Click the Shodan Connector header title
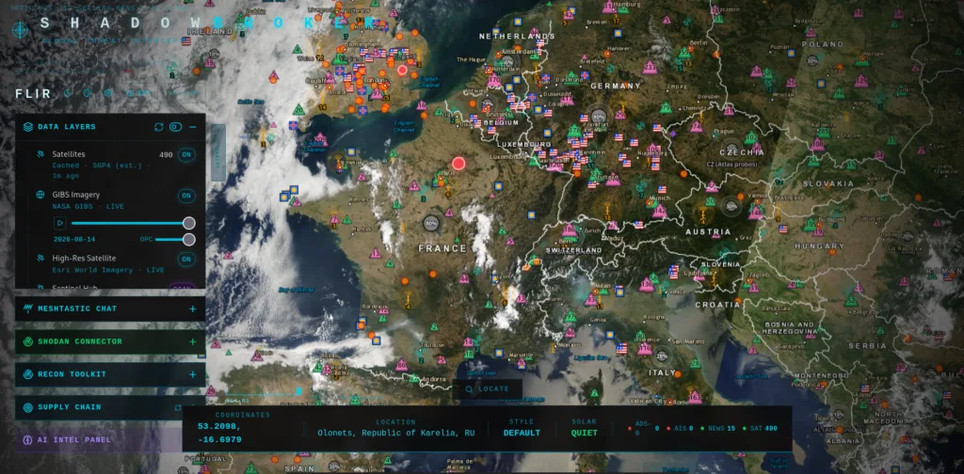The height and width of the screenshot is (474, 964). 80,341
